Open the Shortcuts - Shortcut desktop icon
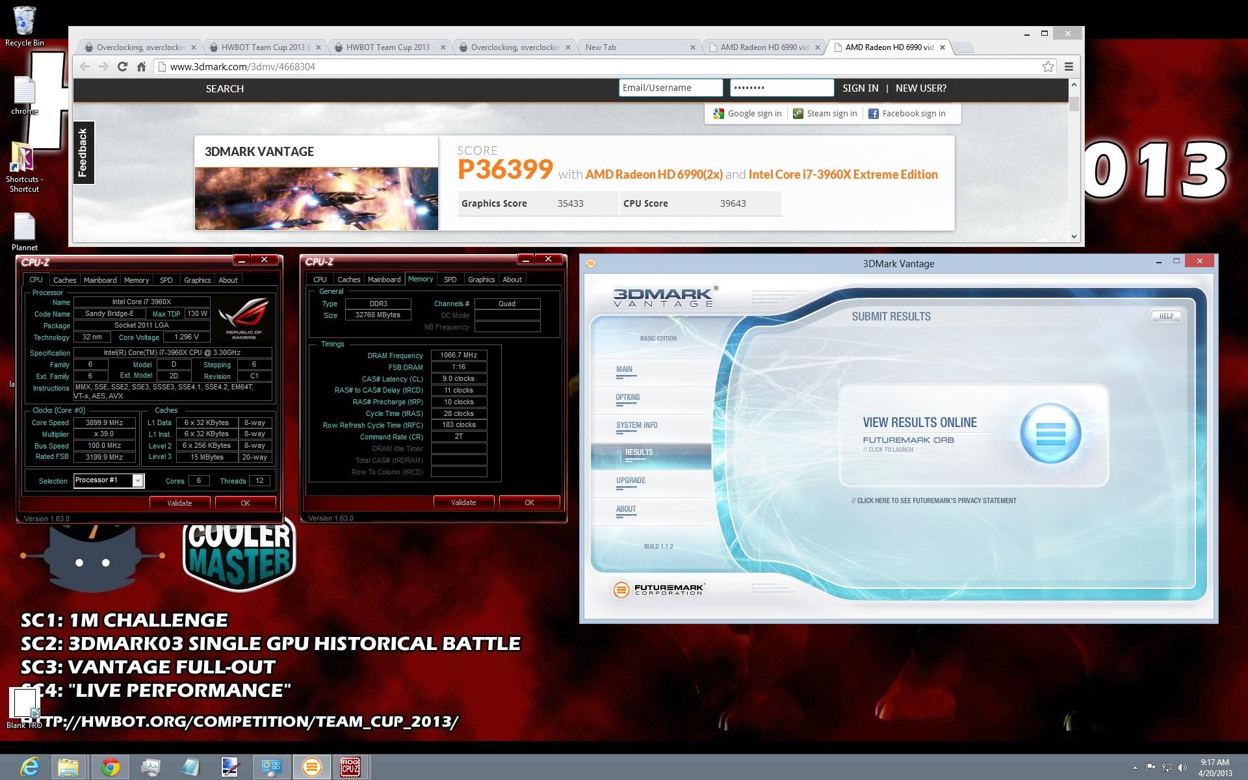 pos(24,168)
